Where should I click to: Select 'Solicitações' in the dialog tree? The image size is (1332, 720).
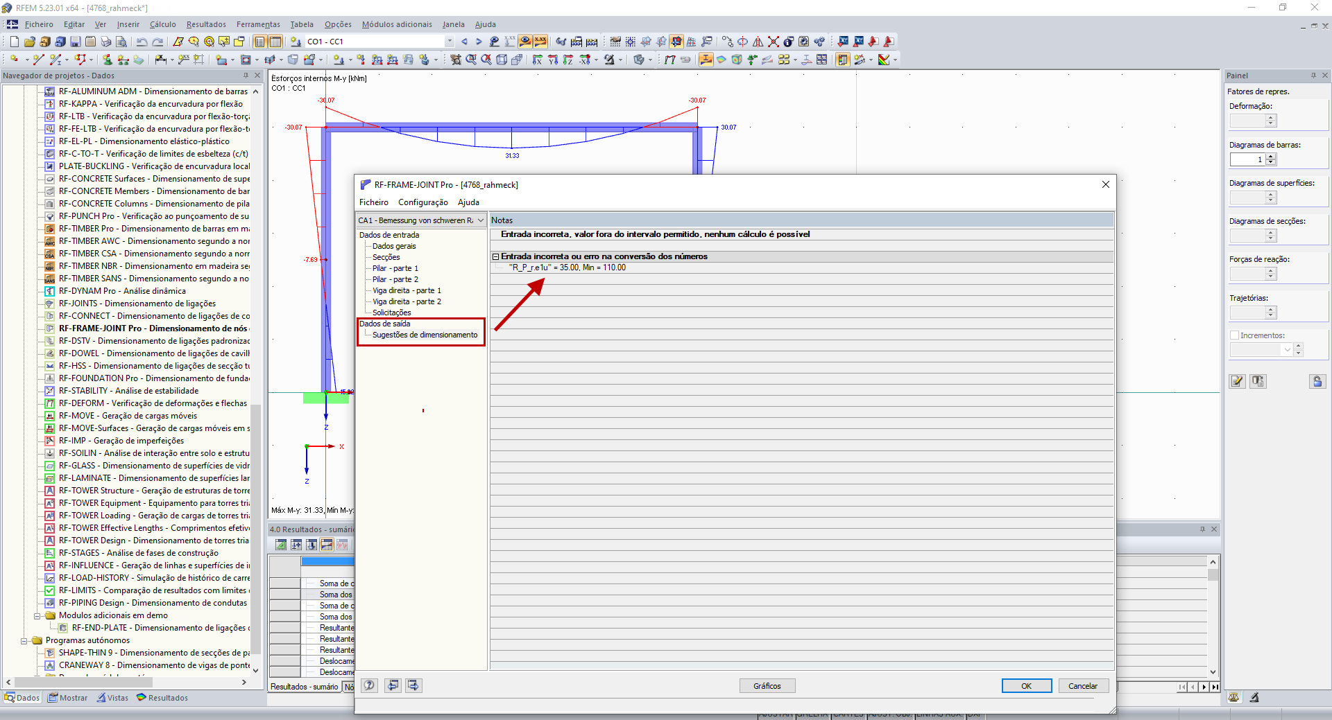[392, 313]
